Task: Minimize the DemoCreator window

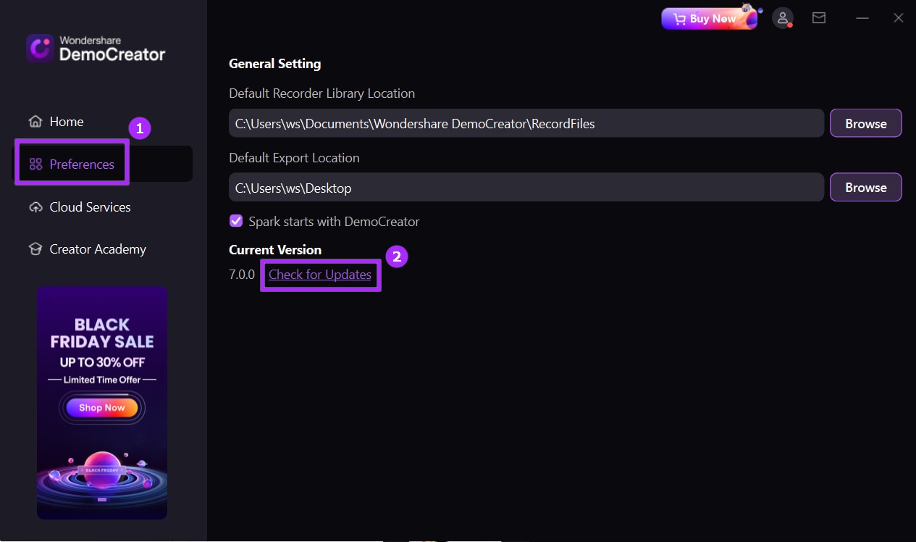Action: click(862, 18)
